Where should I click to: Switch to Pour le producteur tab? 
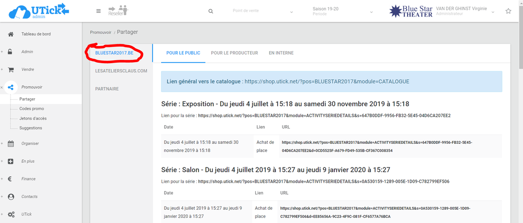[234, 53]
